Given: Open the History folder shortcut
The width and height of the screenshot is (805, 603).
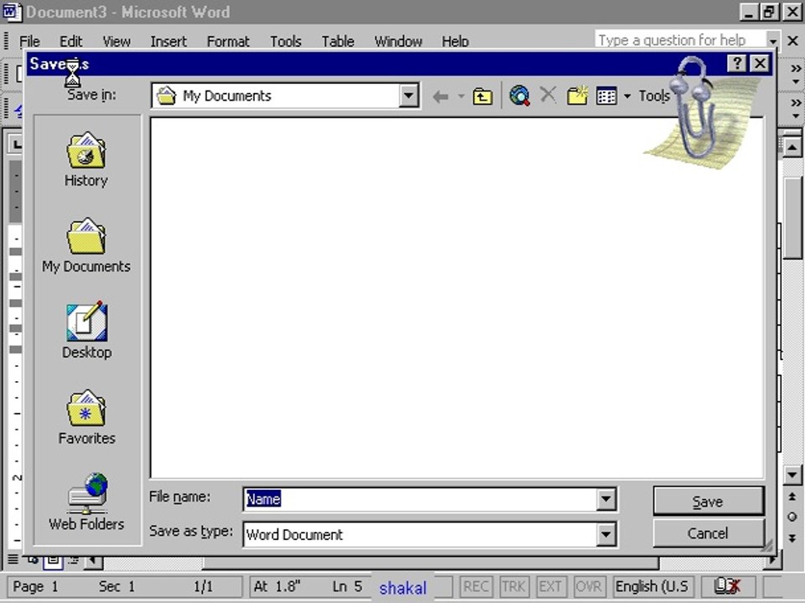Looking at the screenshot, I should click(x=86, y=160).
